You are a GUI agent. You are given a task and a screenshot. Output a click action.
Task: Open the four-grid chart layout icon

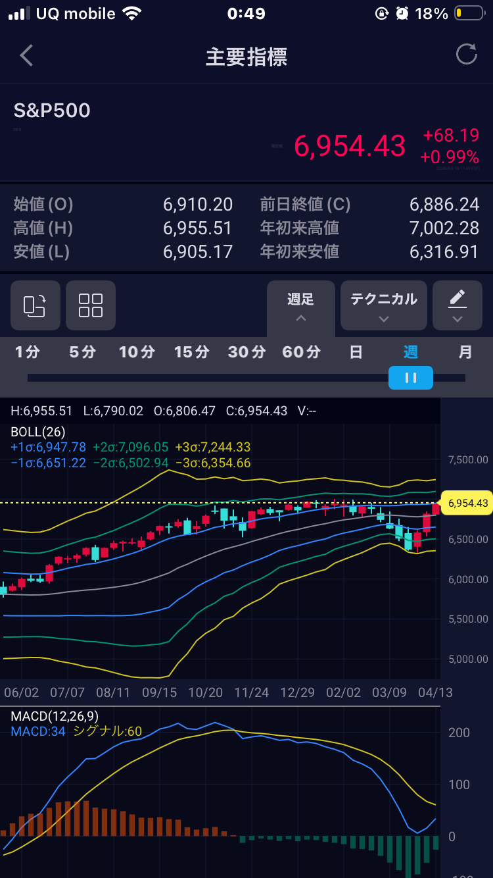coord(91,305)
